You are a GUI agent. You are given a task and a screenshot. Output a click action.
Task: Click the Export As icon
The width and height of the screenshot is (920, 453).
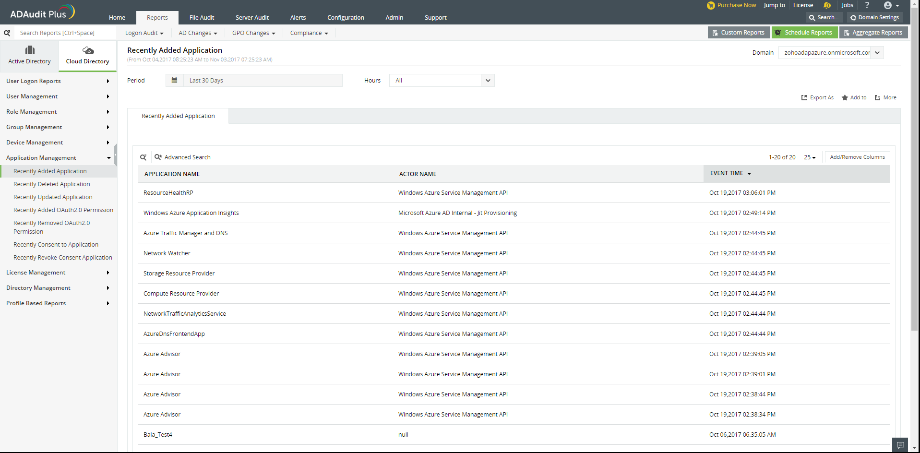coord(804,97)
